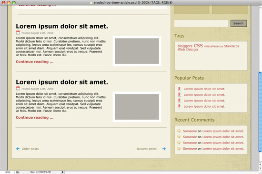
Task: Click the scroll up arrow of the vertical scrollbar
Action: pos(260,164)
